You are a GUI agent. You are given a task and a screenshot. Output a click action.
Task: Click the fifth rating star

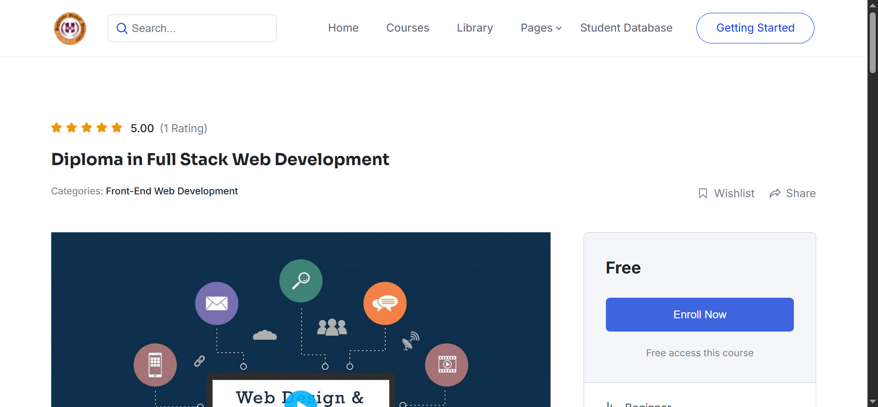(x=117, y=128)
